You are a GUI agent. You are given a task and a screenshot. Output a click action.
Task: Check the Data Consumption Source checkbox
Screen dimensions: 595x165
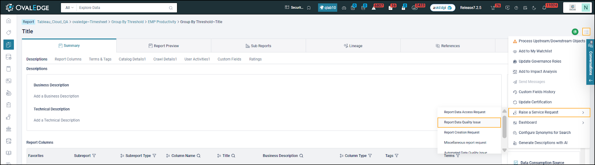coord(515,162)
